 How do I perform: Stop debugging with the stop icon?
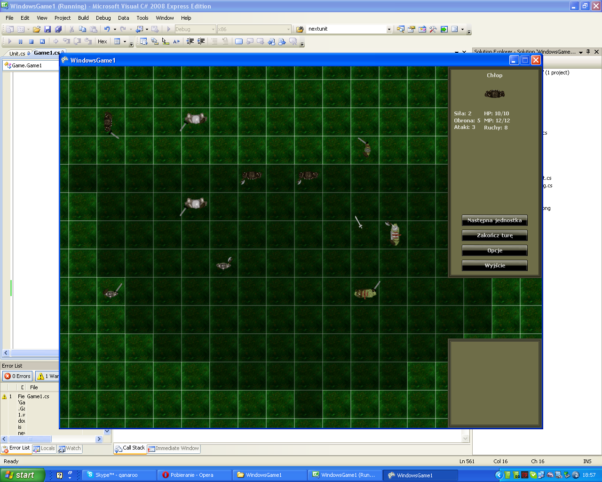[31, 41]
